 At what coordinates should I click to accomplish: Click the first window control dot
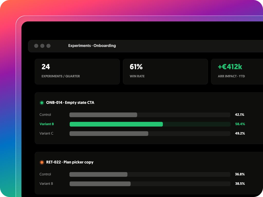[x=36, y=46]
